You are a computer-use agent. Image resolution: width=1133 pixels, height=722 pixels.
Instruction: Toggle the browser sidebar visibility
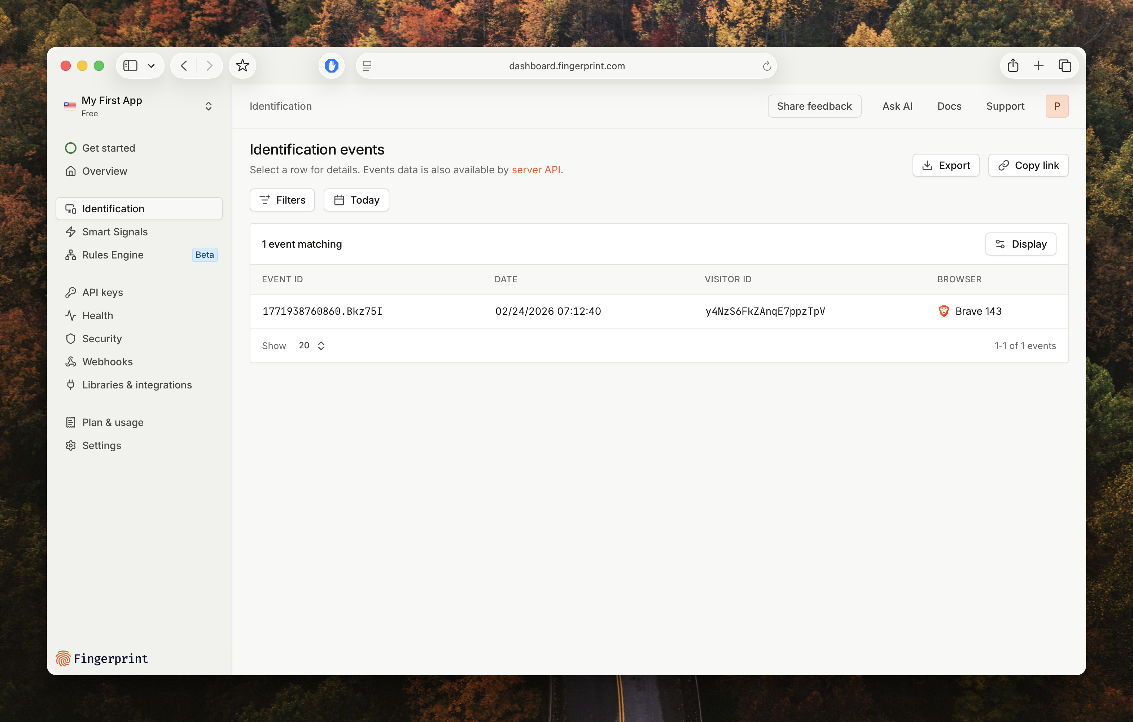click(130, 65)
